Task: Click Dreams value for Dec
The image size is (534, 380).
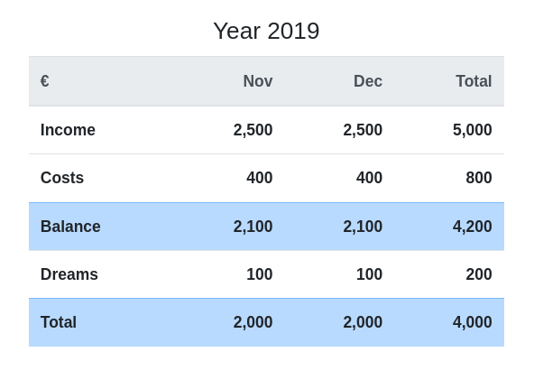Action: 369,274
